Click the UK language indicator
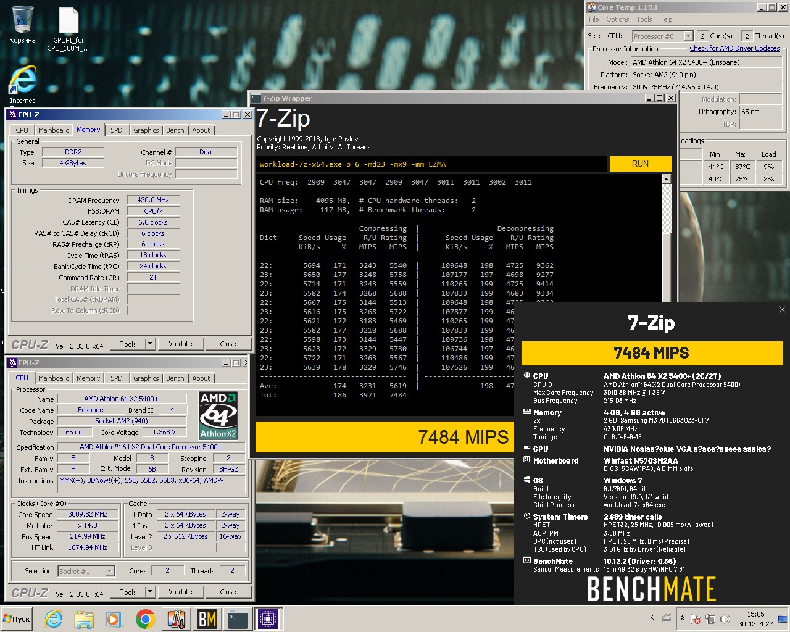Viewport: 790px width, 632px height. click(649, 618)
